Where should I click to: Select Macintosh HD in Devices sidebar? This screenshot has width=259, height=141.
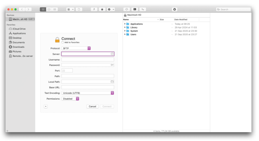tap(20, 19)
